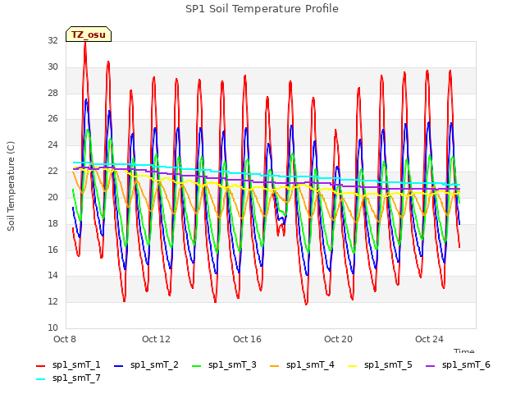Viewport: 525px width, 394px height.
Task: Click the 28 y-axis tick label
Action: click(x=52, y=93)
